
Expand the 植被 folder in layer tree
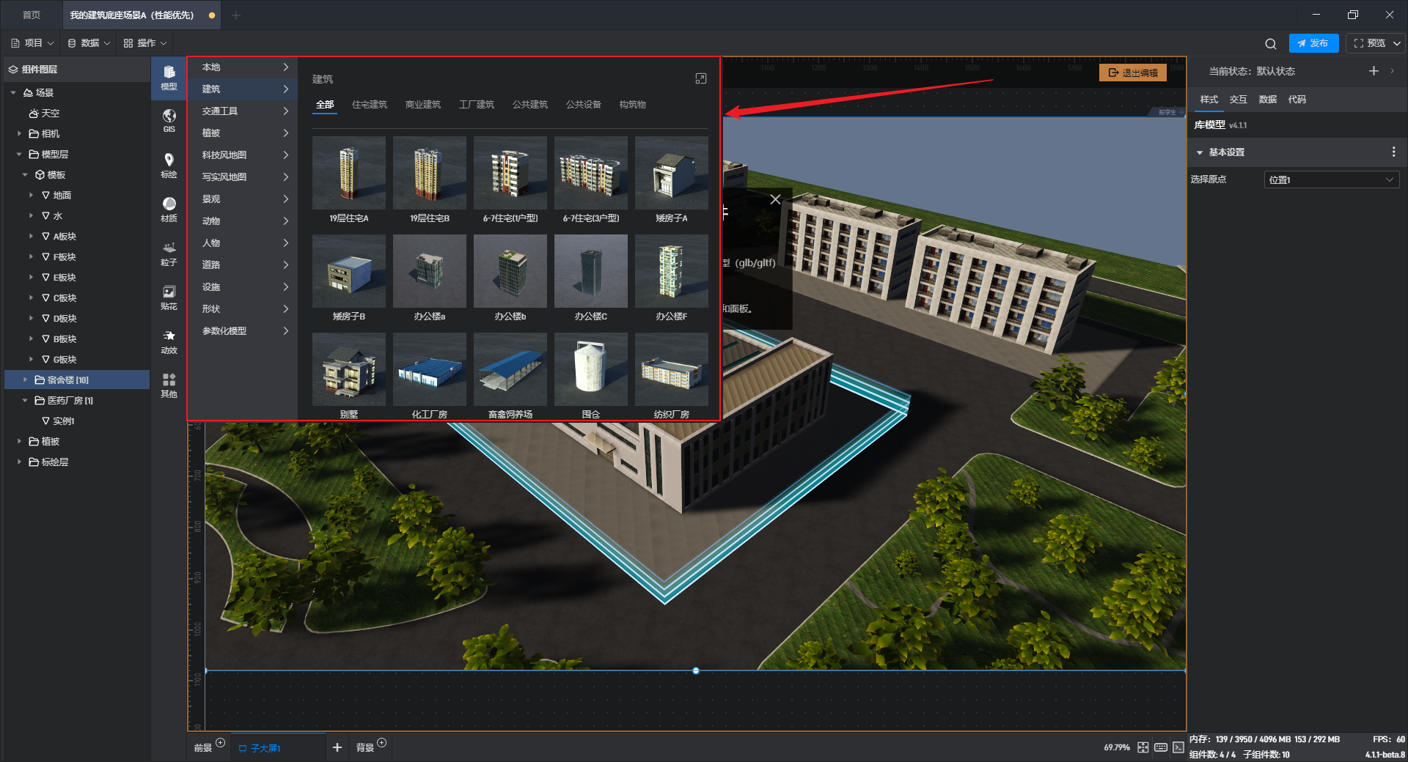(x=19, y=441)
